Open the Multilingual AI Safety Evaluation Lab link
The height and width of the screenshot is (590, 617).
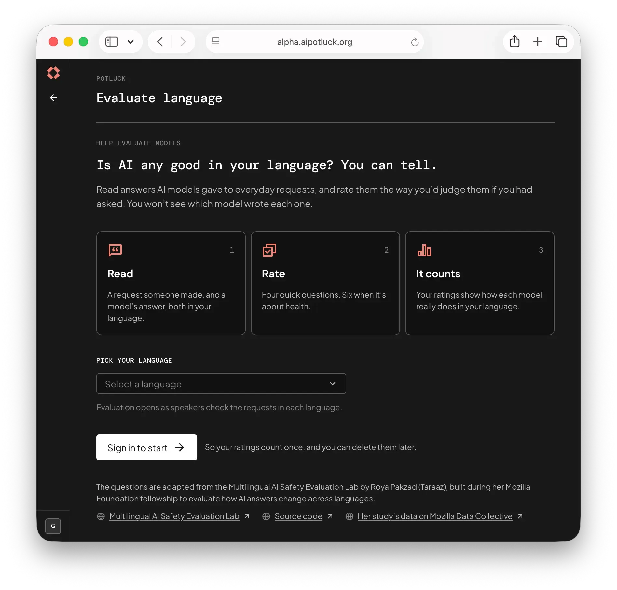174,516
